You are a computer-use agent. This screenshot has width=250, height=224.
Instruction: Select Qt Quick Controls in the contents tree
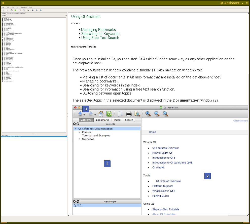(9, 57)
